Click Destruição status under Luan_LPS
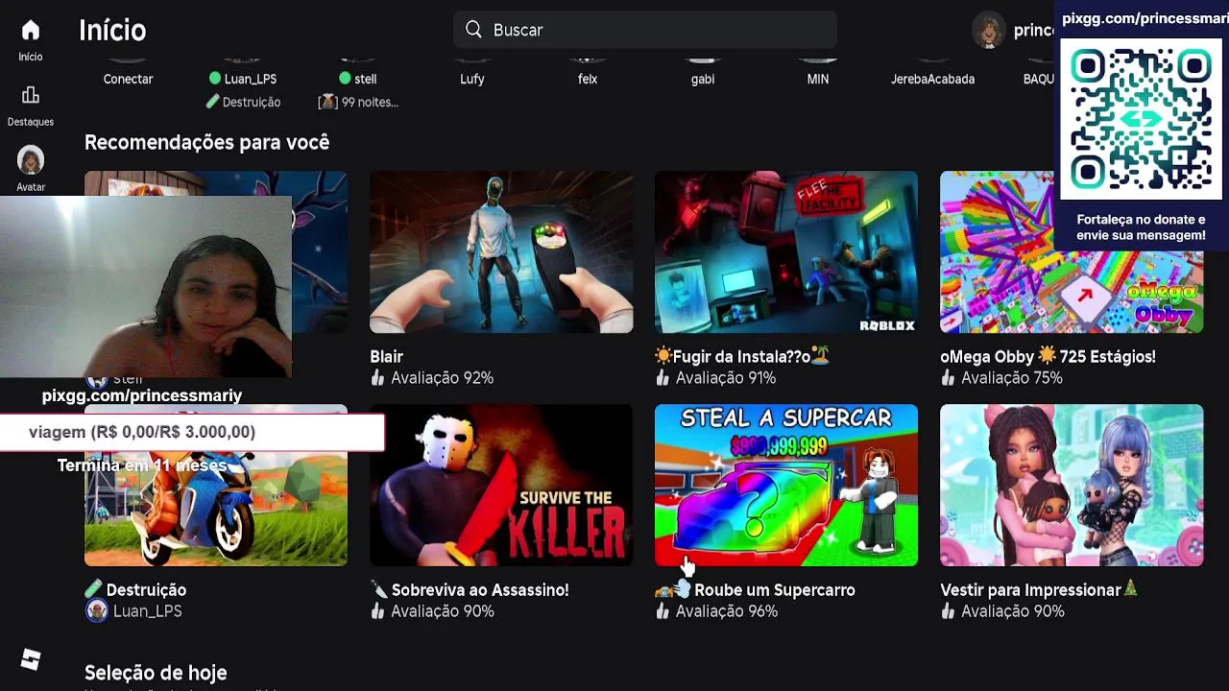 (x=243, y=102)
